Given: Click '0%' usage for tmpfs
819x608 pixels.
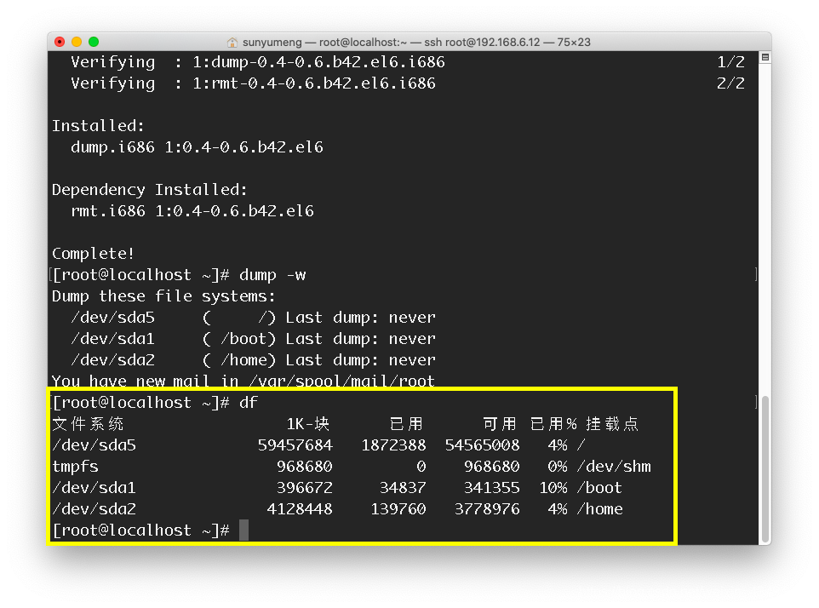Looking at the screenshot, I should point(558,467).
